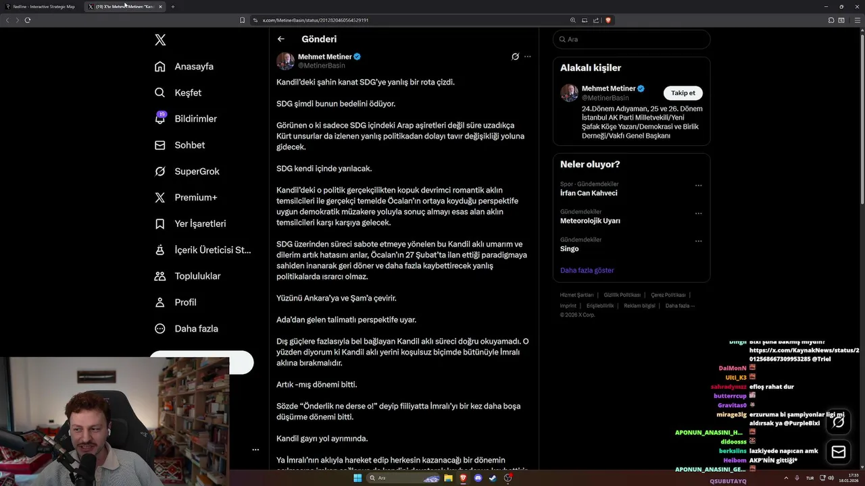This screenshot has height=486, width=865.
Task: Open Topluluklar communities
Action: click(187, 276)
